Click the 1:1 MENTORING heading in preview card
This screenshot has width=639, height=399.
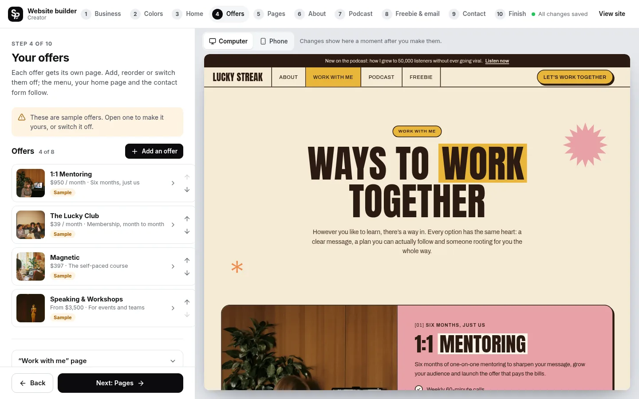coord(471,344)
